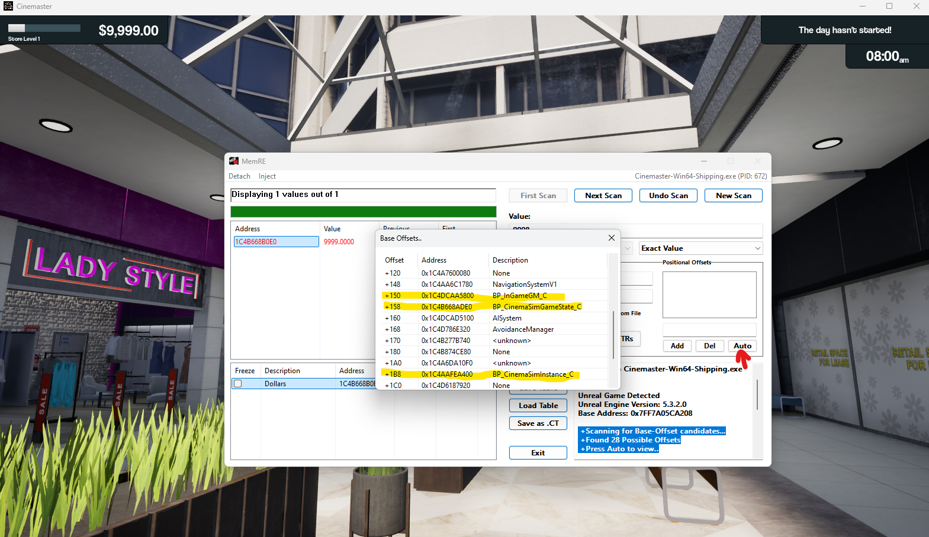
Task: Close the Base Offsets dialog
Action: click(611, 238)
